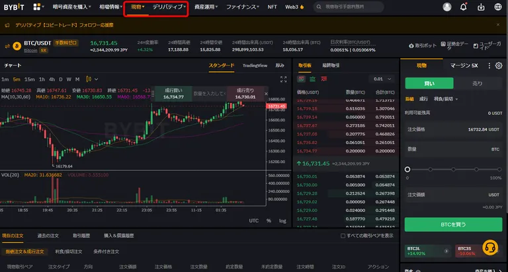The height and width of the screenshot is (272, 508).
Task: Select 15m chart interval
Action: [30, 79]
